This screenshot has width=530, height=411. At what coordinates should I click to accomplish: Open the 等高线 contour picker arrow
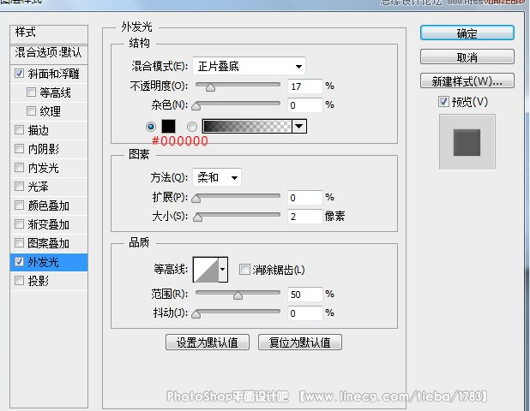(x=223, y=269)
